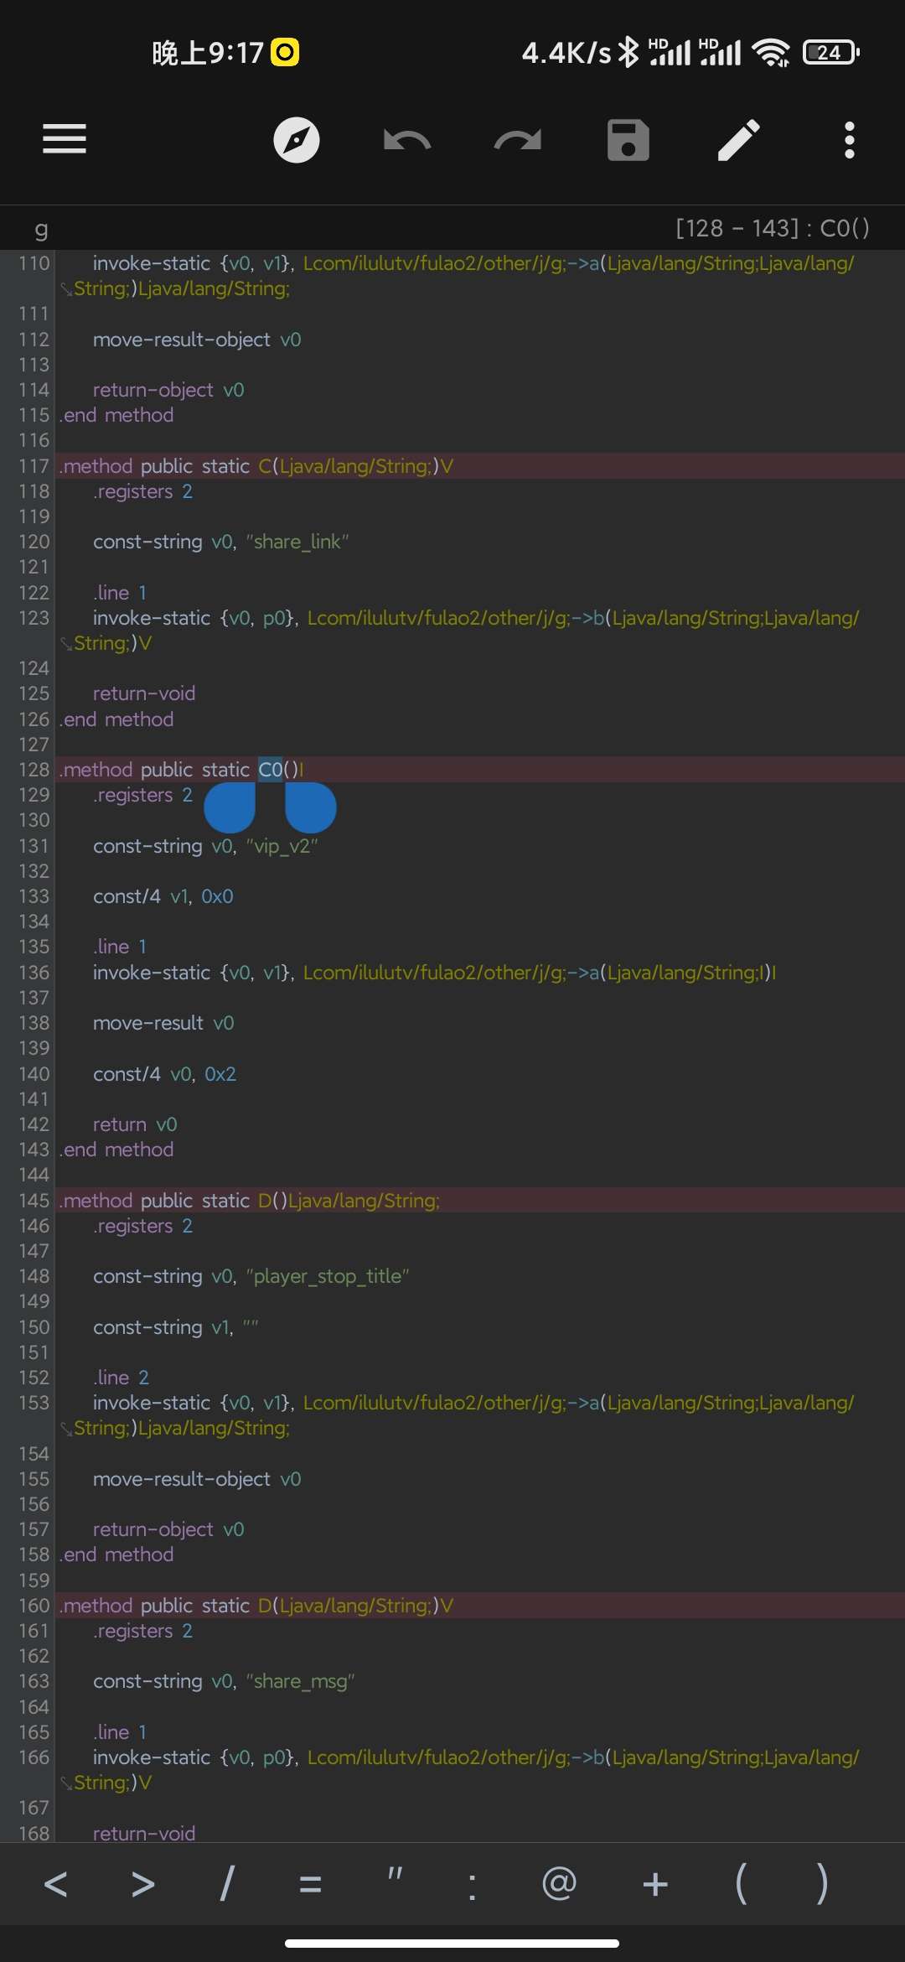This screenshot has height=1962, width=905.
Task: Insert the @ symbol from shortcut bar
Action: point(559,1885)
